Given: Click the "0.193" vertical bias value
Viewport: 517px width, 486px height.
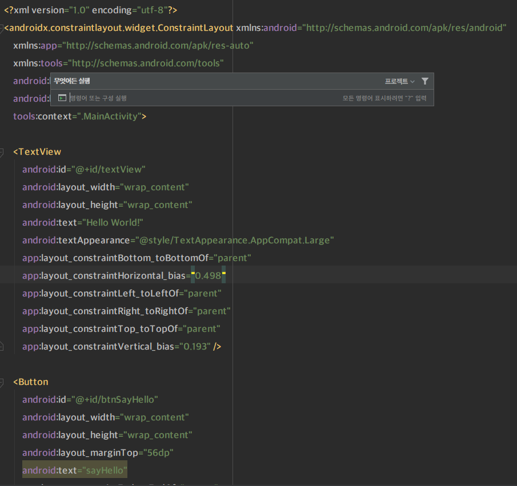Looking at the screenshot, I should pyautogui.click(x=195, y=347).
